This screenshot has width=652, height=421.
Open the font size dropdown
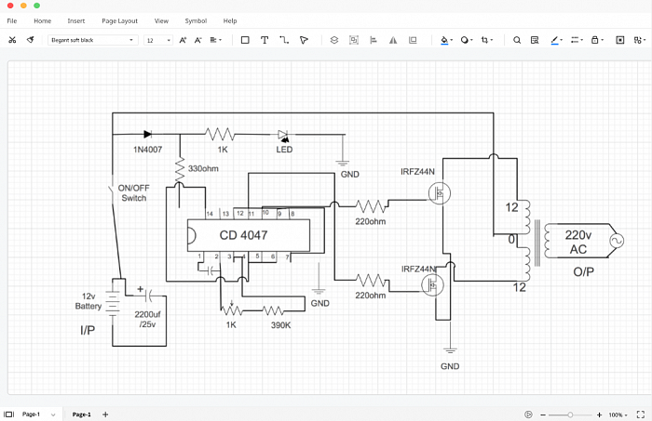click(158, 40)
